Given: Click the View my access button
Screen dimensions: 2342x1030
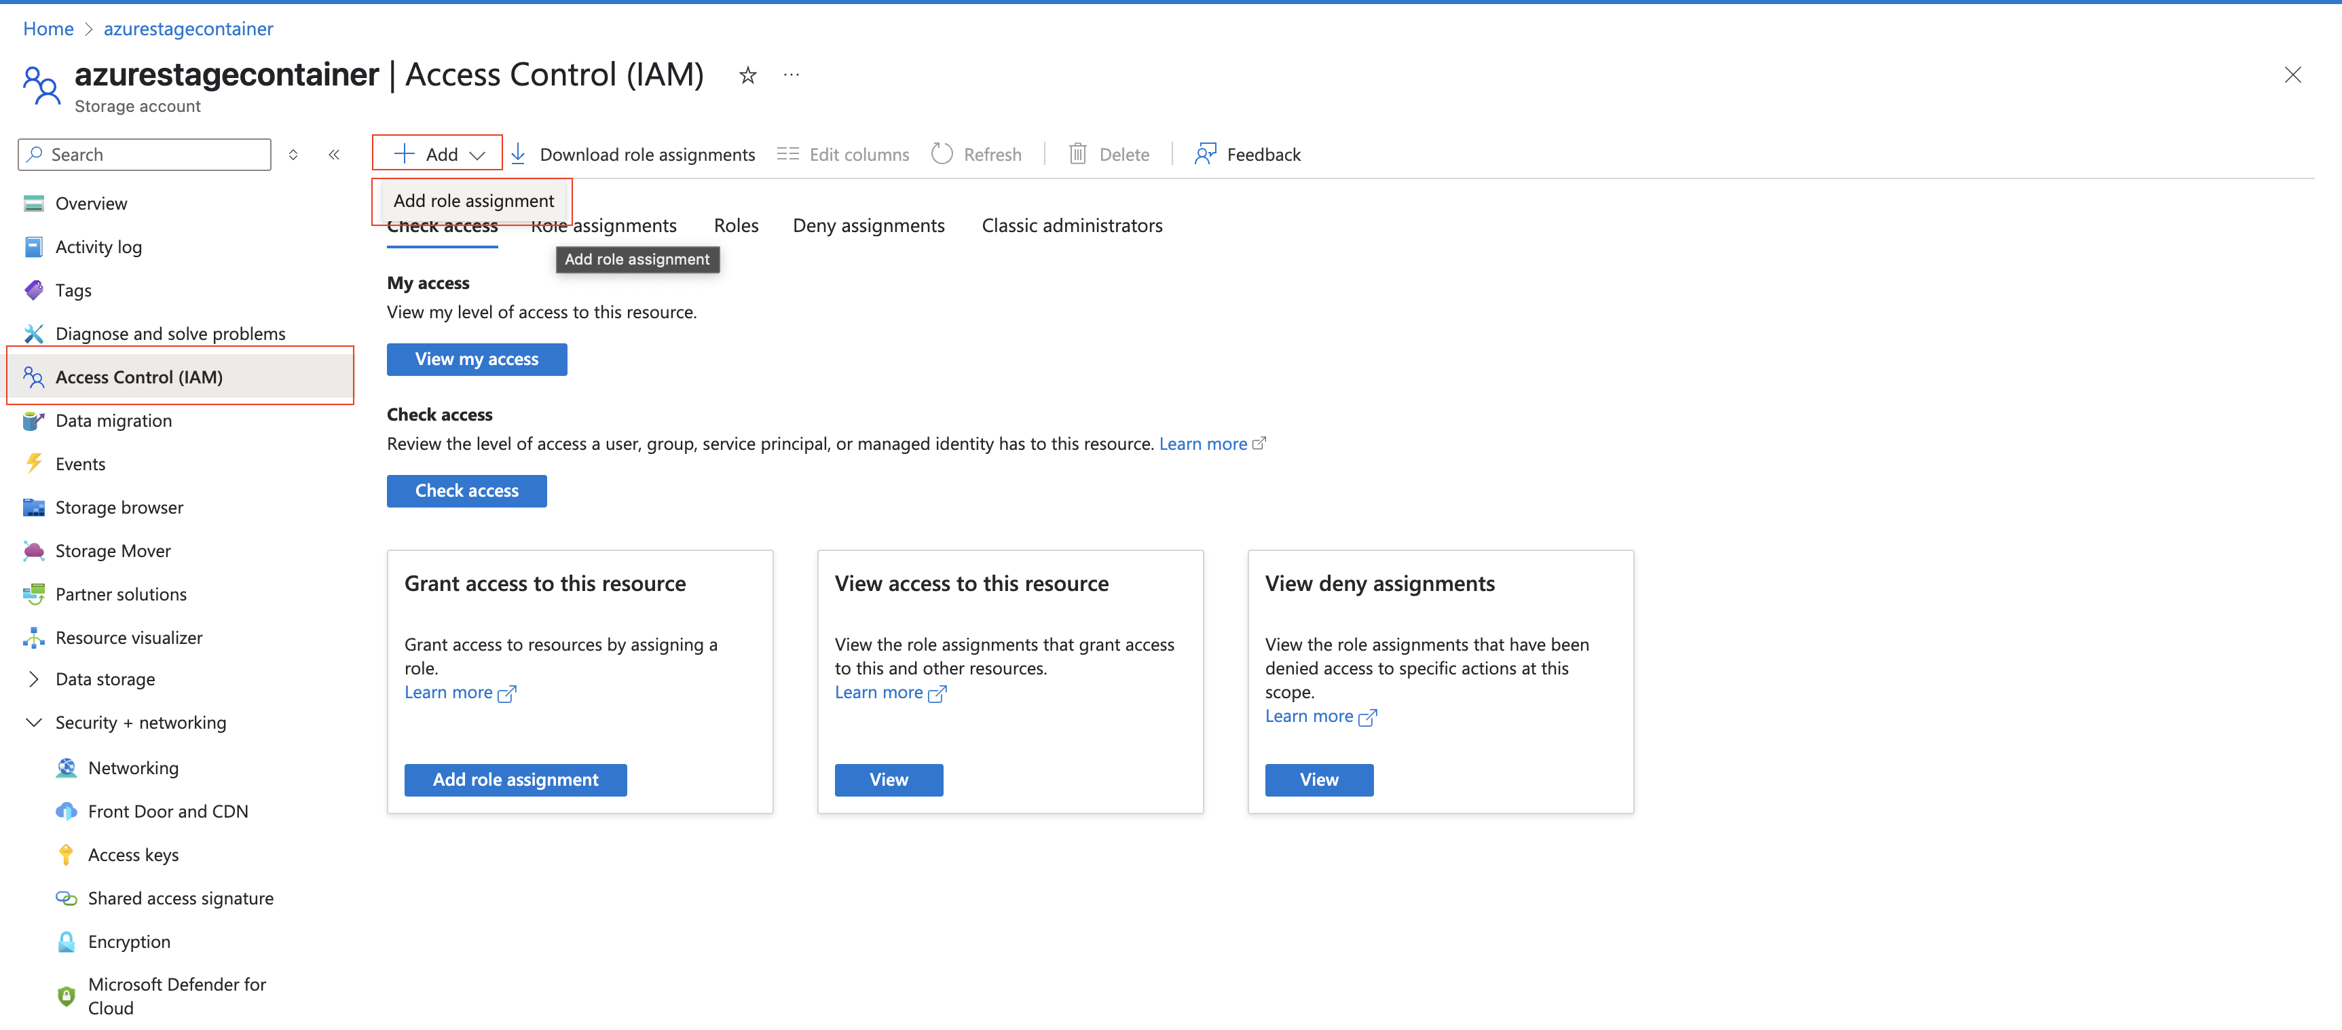Looking at the screenshot, I should (477, 359).
